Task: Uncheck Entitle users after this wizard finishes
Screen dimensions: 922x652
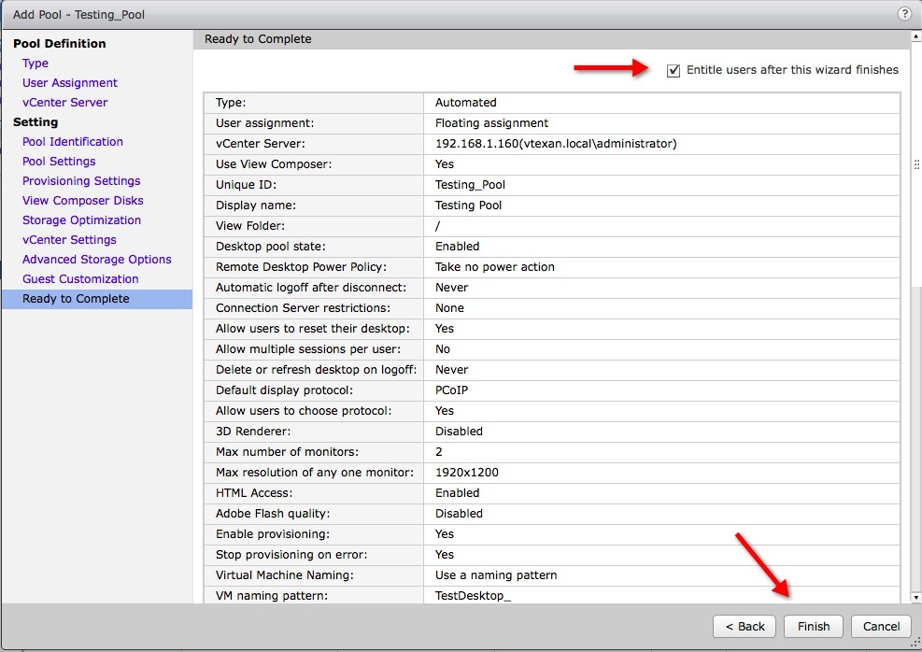Action: point(674,71)
